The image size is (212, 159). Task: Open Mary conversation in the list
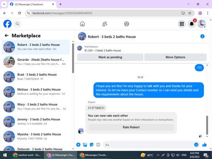pos(36,106)
